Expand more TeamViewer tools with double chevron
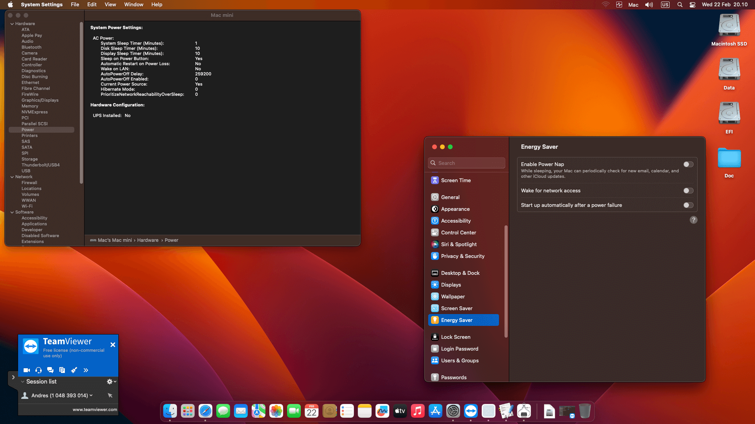The height and width of the screenshot is (424, 755). 86,370
